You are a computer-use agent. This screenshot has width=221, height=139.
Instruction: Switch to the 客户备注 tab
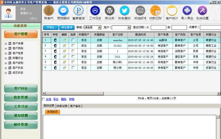[x=75, y=106]
